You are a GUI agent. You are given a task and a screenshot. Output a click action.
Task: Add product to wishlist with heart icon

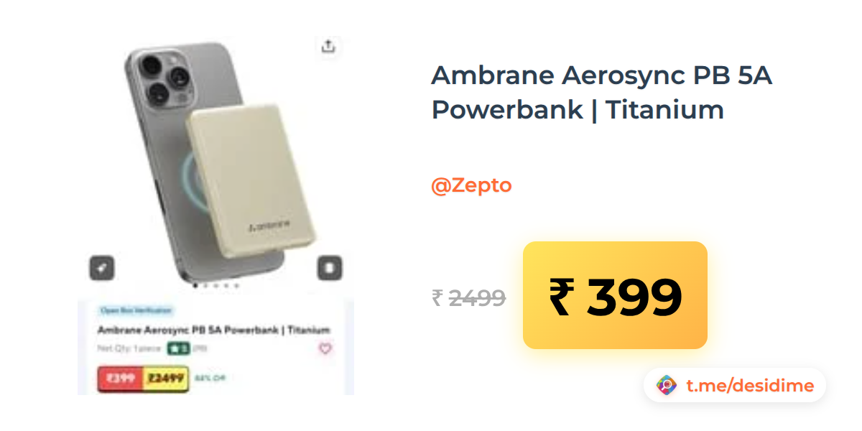(325, 348)
